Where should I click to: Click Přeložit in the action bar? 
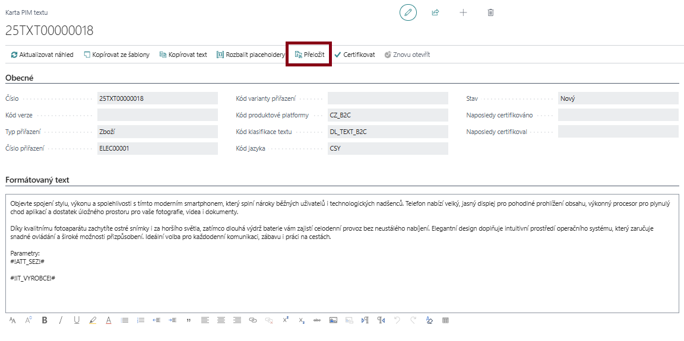tap(309, 55)
